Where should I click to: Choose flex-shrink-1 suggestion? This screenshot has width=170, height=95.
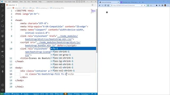(x=73, y=52)
